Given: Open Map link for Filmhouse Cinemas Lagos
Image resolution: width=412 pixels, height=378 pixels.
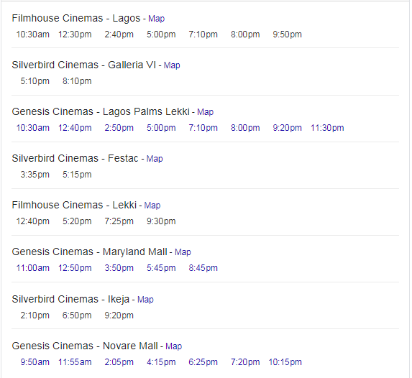Looking at the screenshot, I should (x=156, y=19).
